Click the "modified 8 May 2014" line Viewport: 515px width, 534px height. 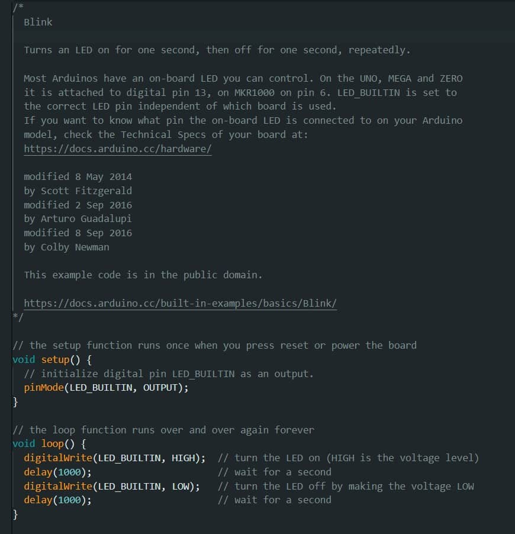coord(78,176)
